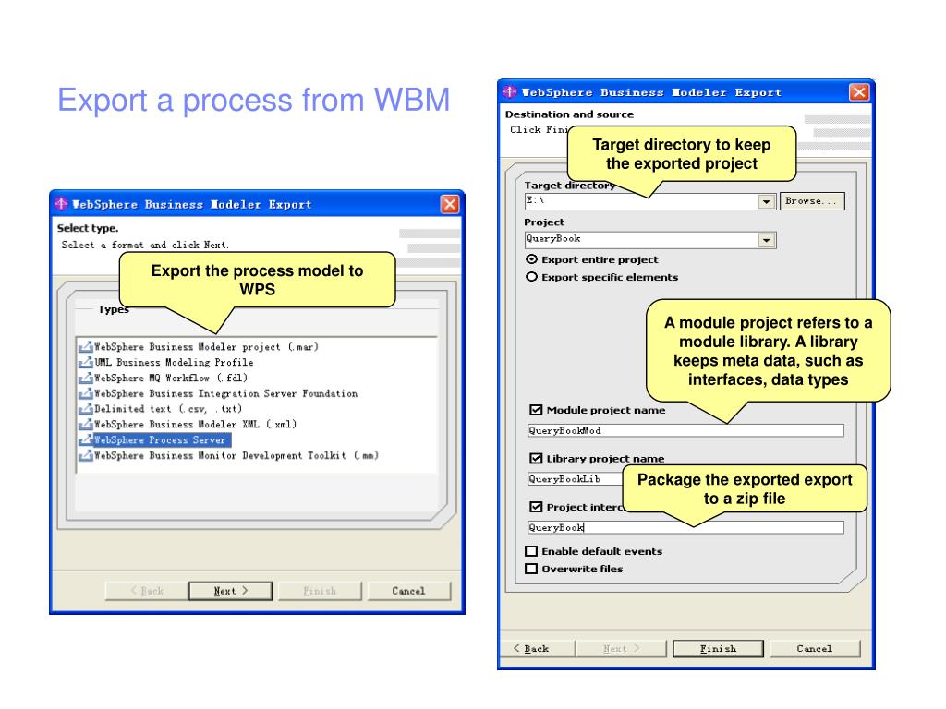Viewport: 946px width, 709px height.
Task: Click Cancel in Destination and source dialog
Action: click(x=815, y=649)
